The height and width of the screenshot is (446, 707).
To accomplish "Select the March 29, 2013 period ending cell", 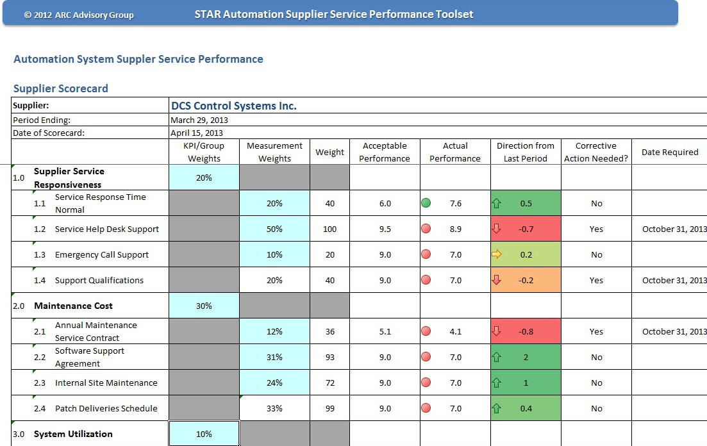I will tap(199, 120).
